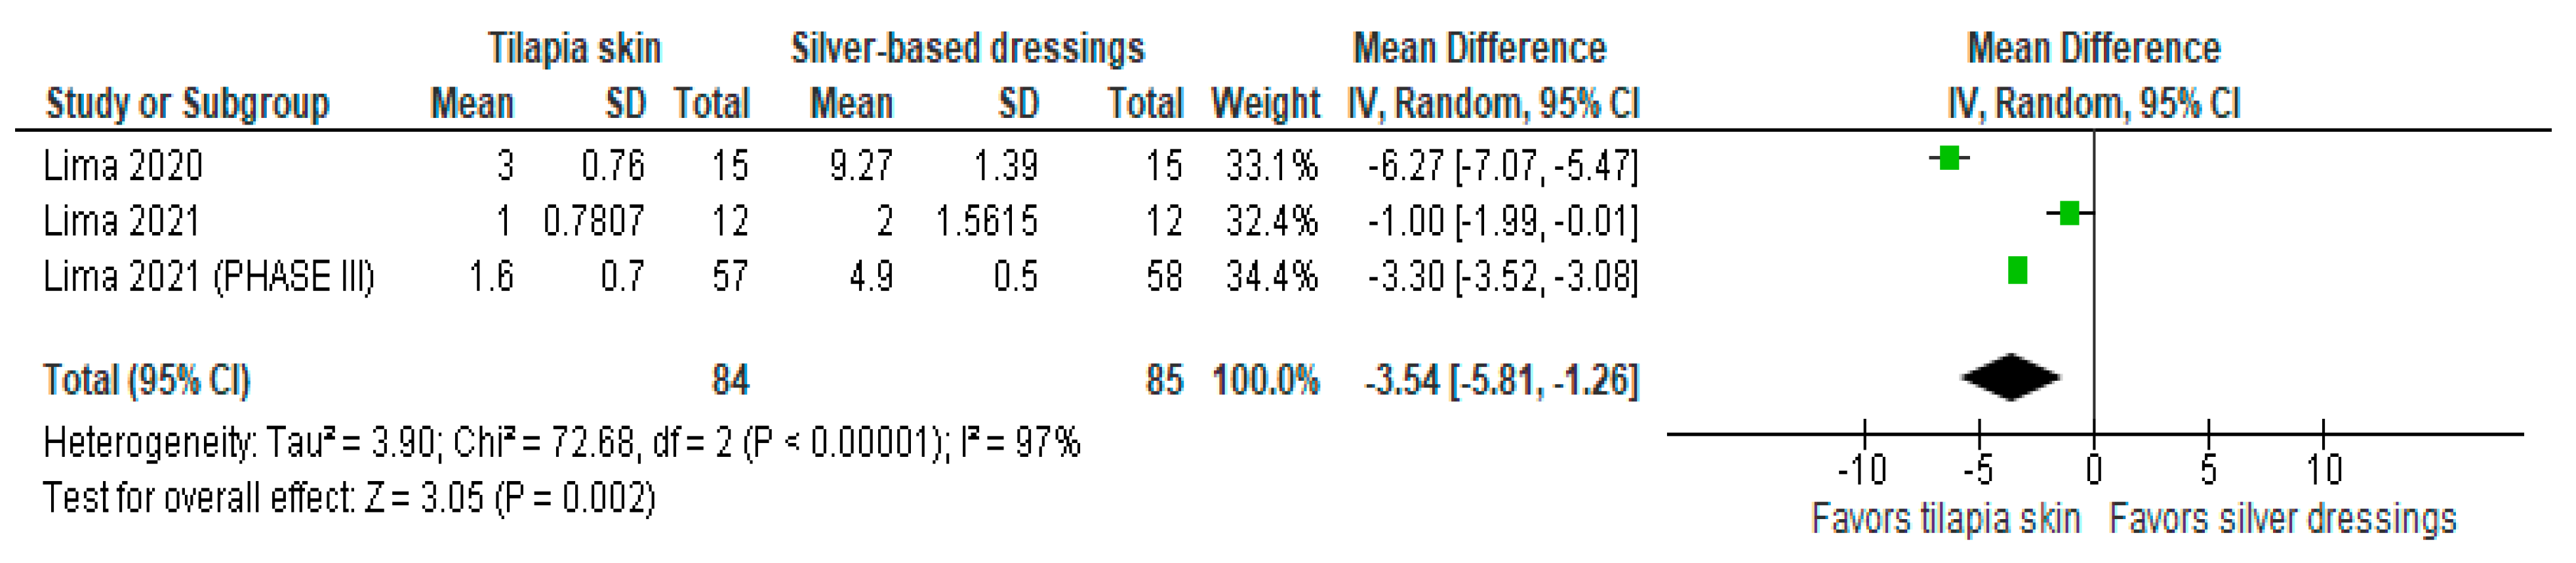Click the green marker for Lima 2020

1949,158
